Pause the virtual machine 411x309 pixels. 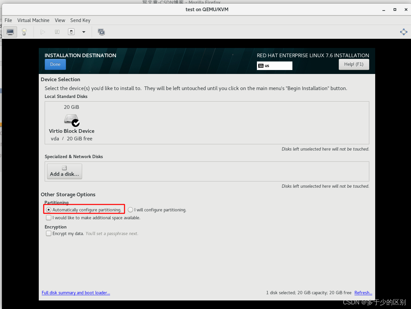click(57, 32)
